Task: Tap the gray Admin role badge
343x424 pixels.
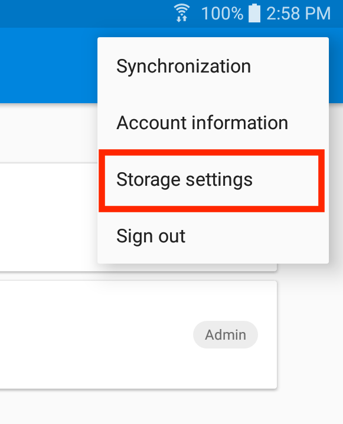Action: tap(226, 334)
